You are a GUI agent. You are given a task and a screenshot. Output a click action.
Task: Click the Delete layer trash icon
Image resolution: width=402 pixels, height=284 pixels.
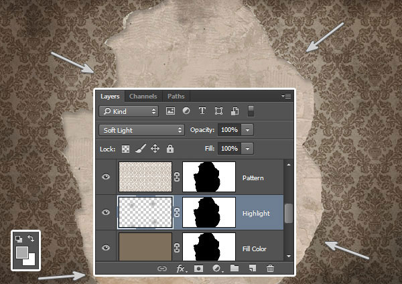coord(271,269)
